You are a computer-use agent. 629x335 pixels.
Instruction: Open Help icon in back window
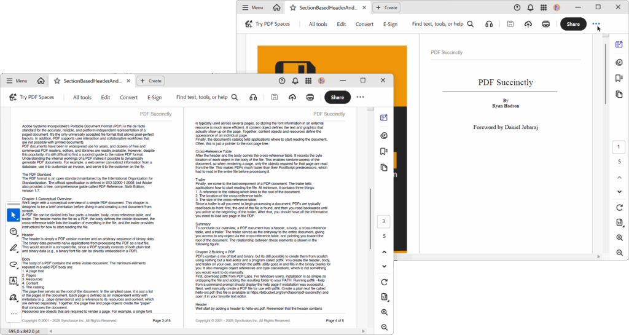point(517,7)
